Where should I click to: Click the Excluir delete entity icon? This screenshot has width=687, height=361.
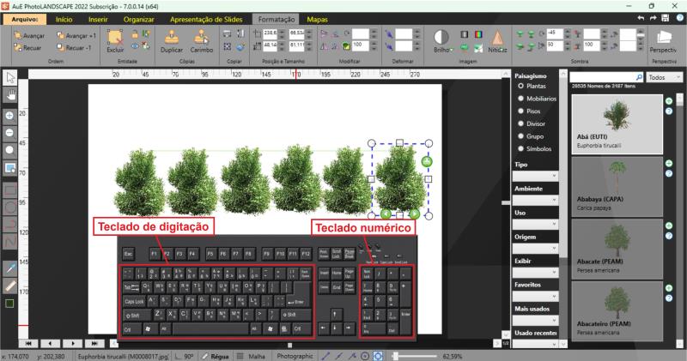click(115, 38)
